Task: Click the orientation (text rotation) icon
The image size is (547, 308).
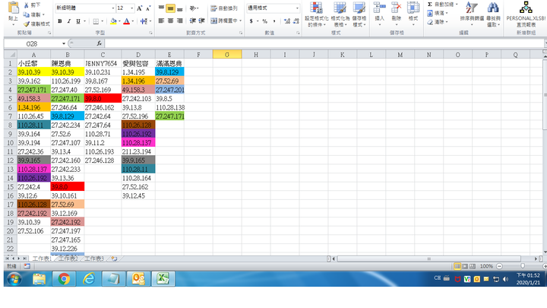Action: [x=192, y=8]
